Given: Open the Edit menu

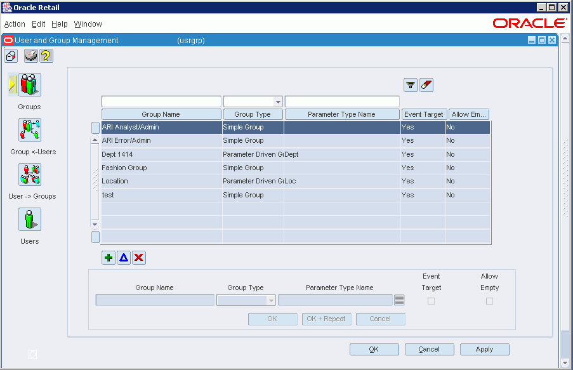Looking at the screenshot, I should point(38,24).
